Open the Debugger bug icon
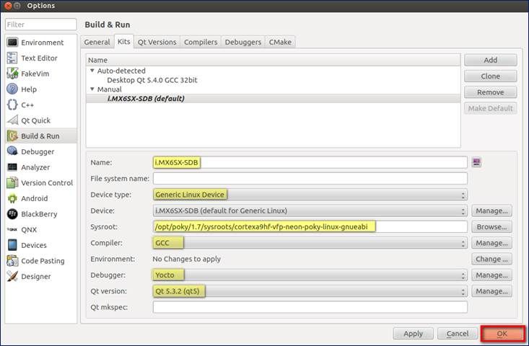Viewport: 529px width, 346px height. tap(12, 151)
